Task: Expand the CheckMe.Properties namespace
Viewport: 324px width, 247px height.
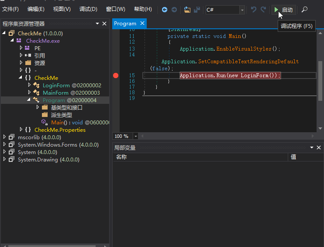Action: click(x=21, y=130)
